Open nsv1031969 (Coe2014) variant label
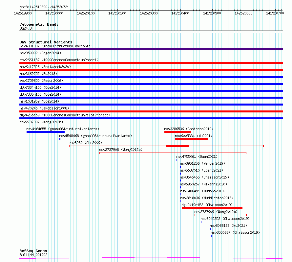 pyautogui.click(x=39, y=101)
